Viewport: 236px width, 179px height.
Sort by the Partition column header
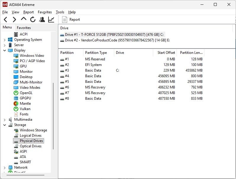pos(71,53)
